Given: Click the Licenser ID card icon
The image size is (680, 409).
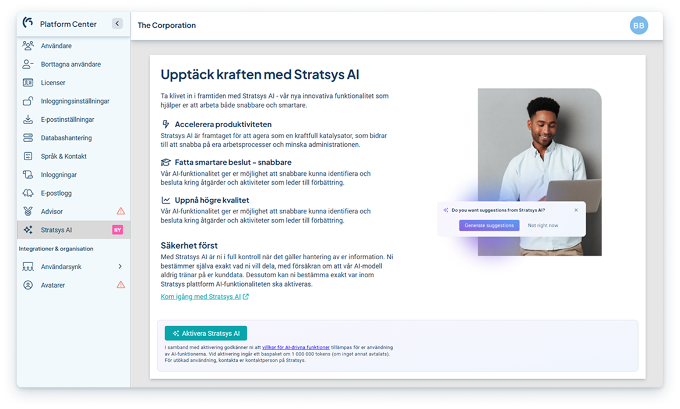Looking at the screenshot, I should pos(27,83).
